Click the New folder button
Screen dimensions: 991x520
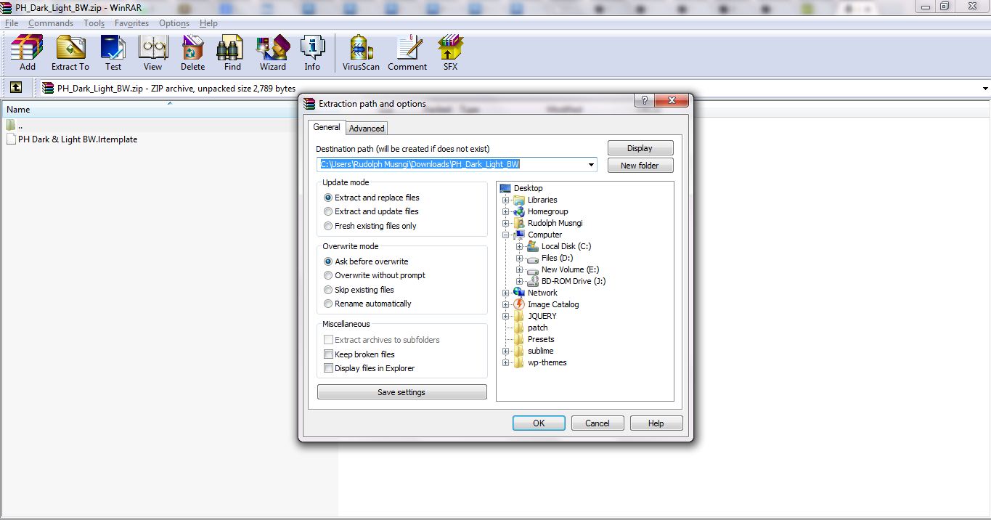click(640, 166)
